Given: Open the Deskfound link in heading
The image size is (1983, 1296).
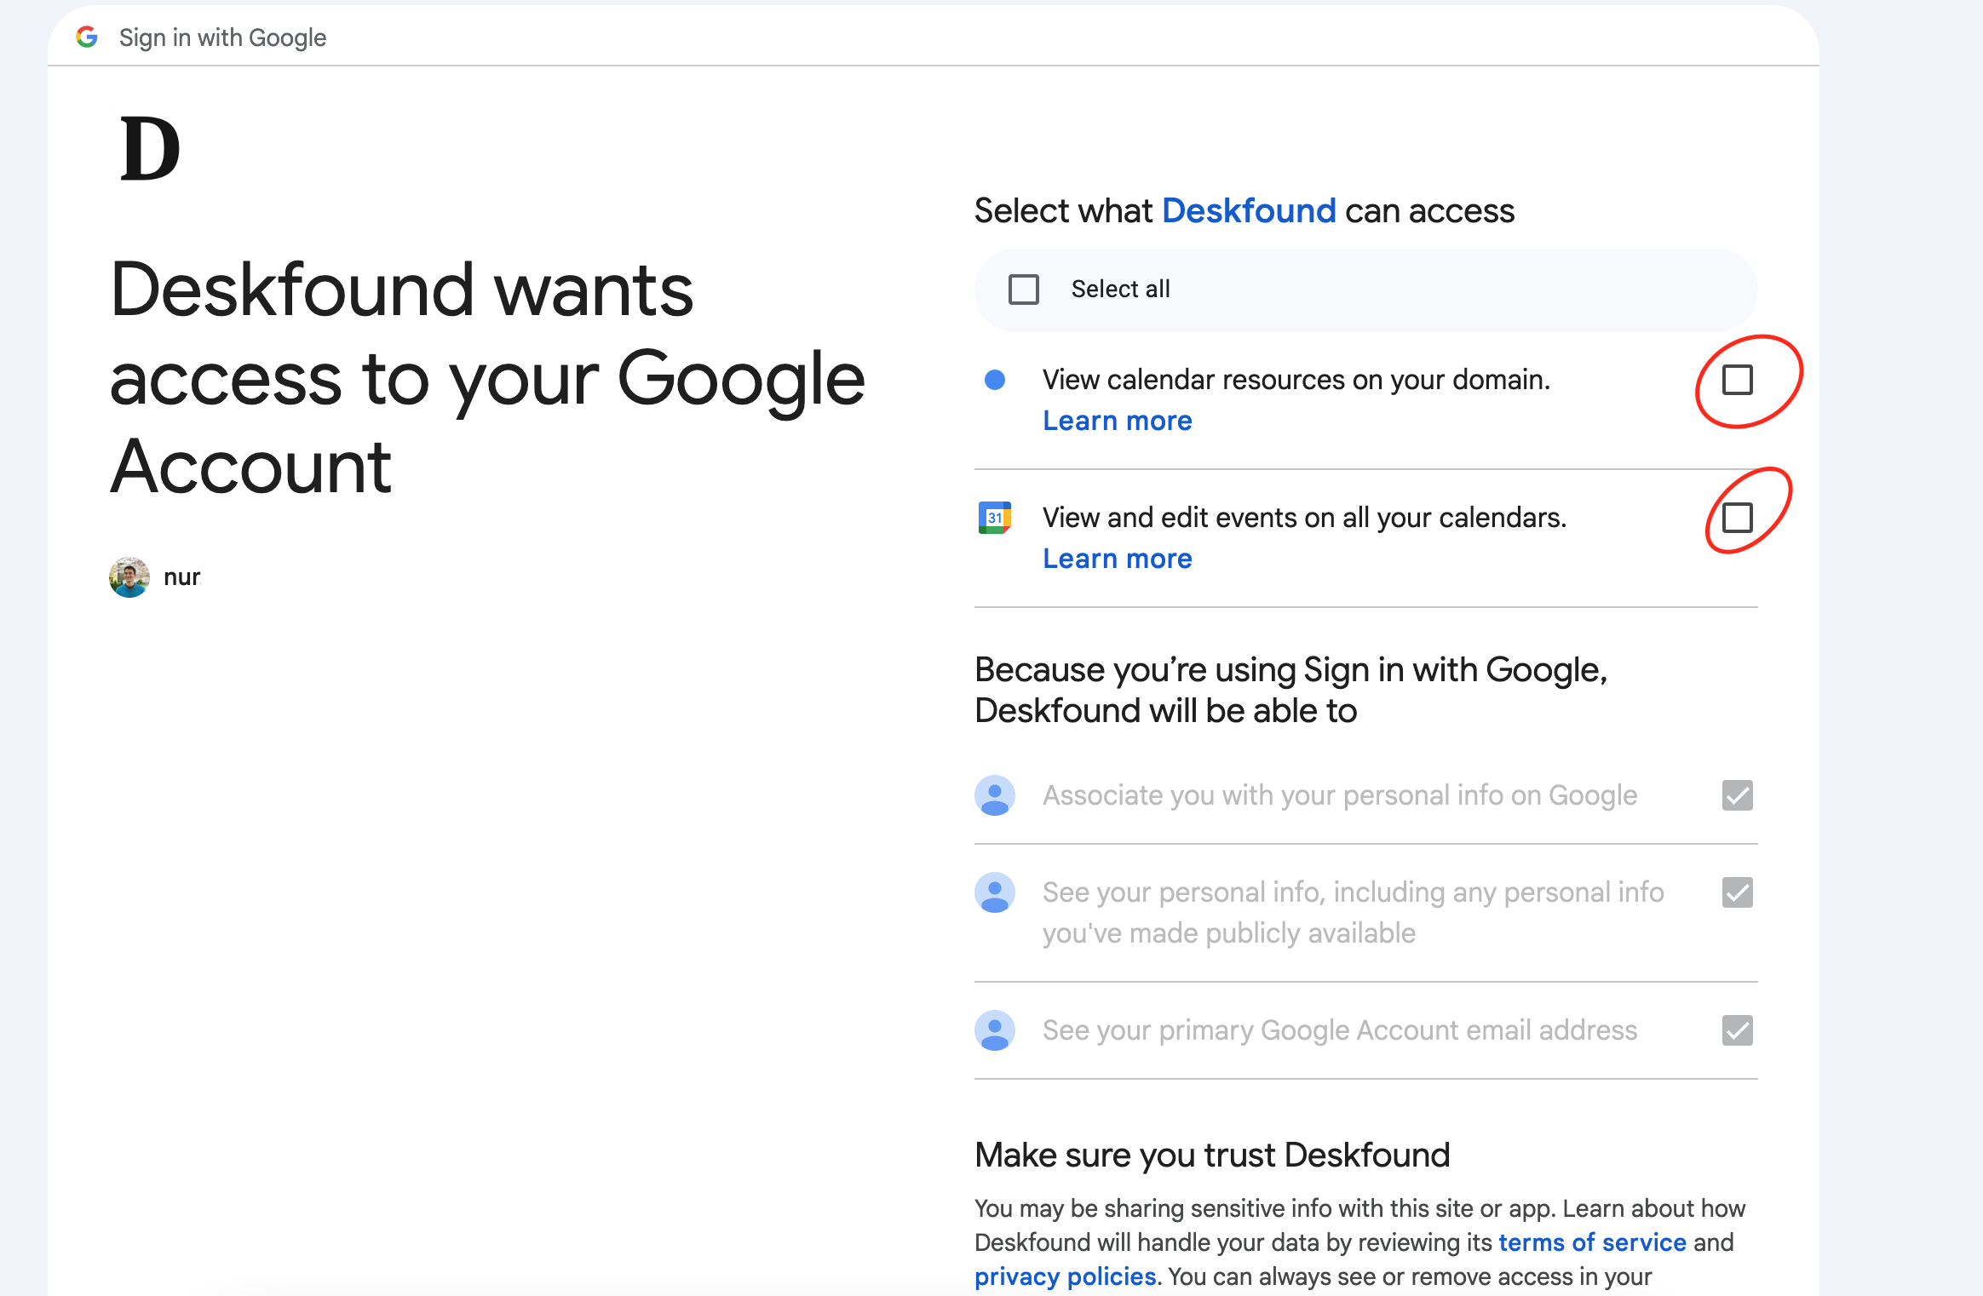Looking at the screenshot, I should coord(1248,211).
